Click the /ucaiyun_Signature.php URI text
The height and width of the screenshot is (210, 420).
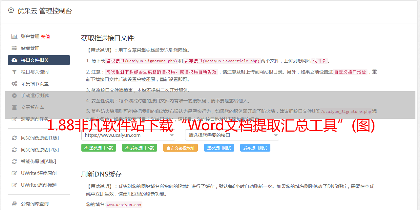pos(346,111)
